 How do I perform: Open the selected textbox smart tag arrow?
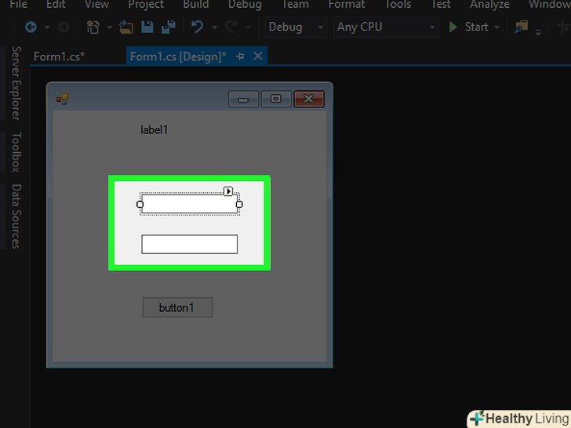click(228, 191)
